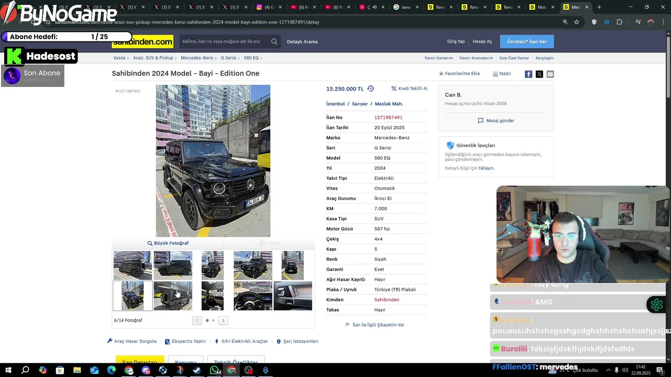Open Sıfır Elektrikli Araçlar

point(241,341)
